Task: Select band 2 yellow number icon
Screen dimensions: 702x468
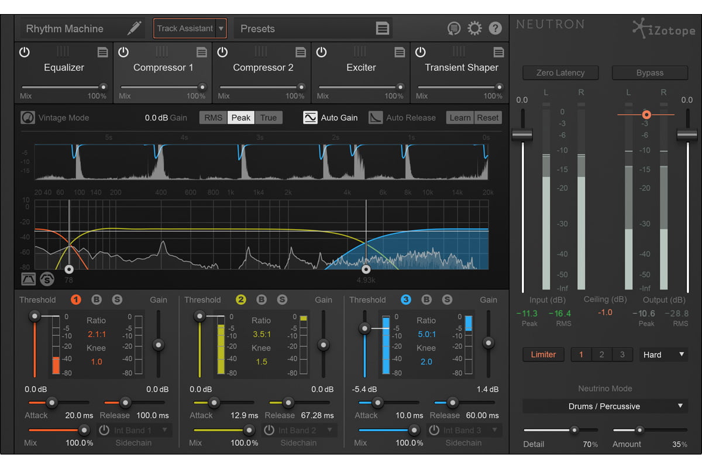Action: click(x=241, y=300)
